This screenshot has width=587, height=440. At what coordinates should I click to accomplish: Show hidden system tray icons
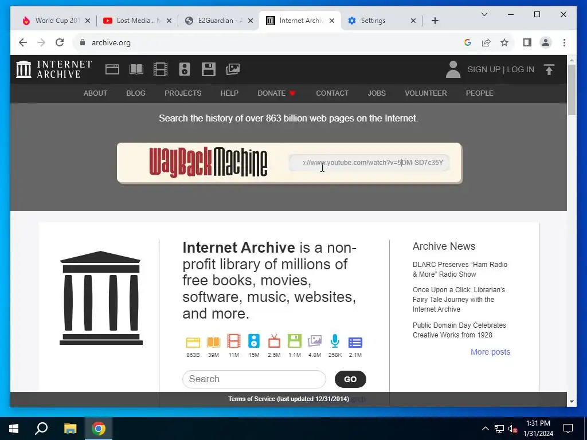[x=485, y=429]
